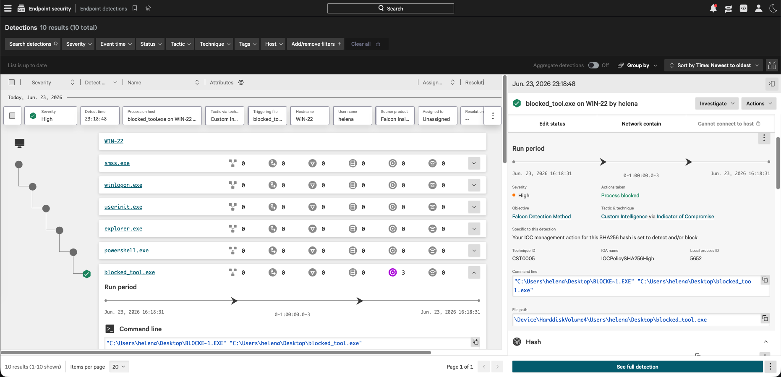Viewport: 781px width, 377px height.
Task: Open the hamburger navigation menu
Action: pyautogui.click(x=8, y=8)
